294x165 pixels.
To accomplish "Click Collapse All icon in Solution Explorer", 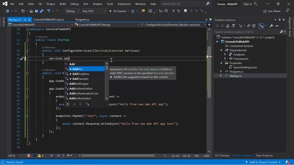I will point(249,26).
